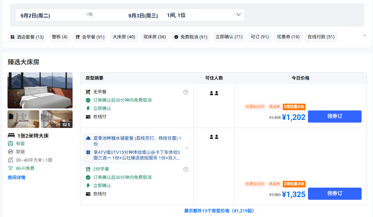The image size is (373, 217).
Task: Change room and guest count 1间, 1位
Action: (176, 15)
